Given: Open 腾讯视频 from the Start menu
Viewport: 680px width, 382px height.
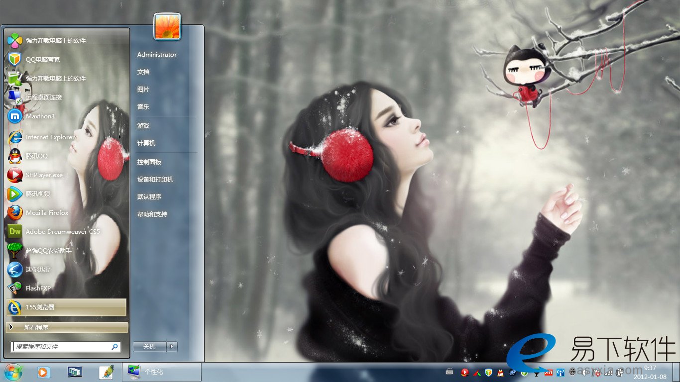Looking at the screenshot, I should [37, 193].
